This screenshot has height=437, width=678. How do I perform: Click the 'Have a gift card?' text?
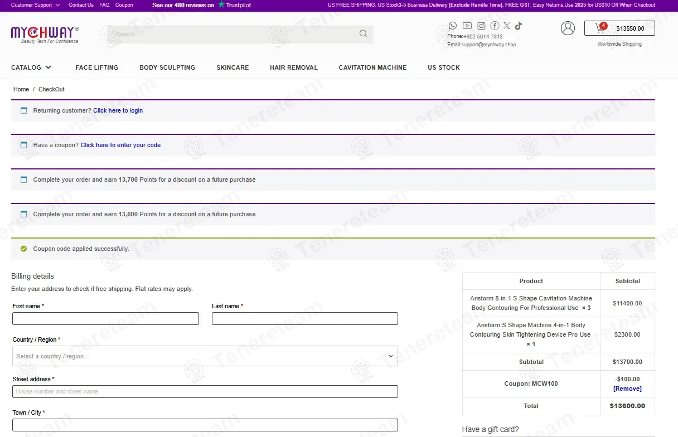click(x=490, y=429)
